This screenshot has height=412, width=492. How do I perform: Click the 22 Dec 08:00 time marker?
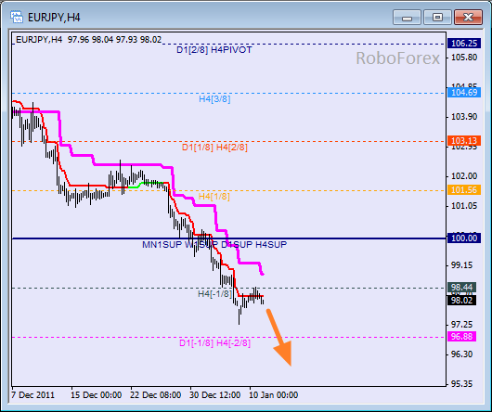click(x=155, y=395)
